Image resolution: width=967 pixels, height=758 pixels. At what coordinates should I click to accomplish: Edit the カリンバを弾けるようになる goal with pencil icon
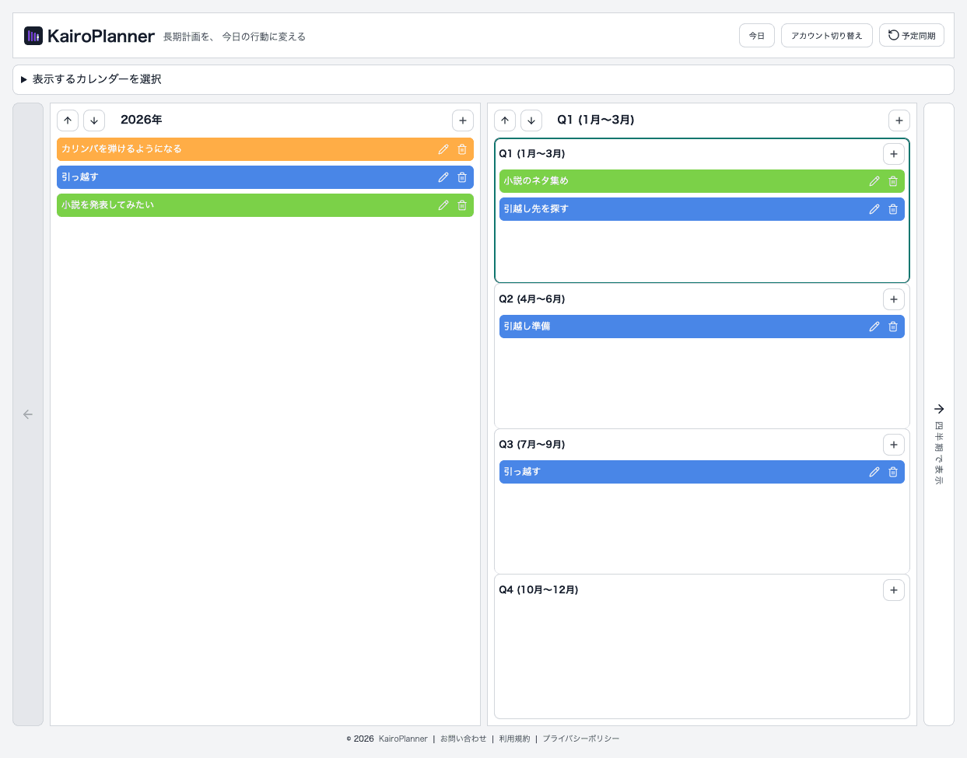(x=443, y=148)
